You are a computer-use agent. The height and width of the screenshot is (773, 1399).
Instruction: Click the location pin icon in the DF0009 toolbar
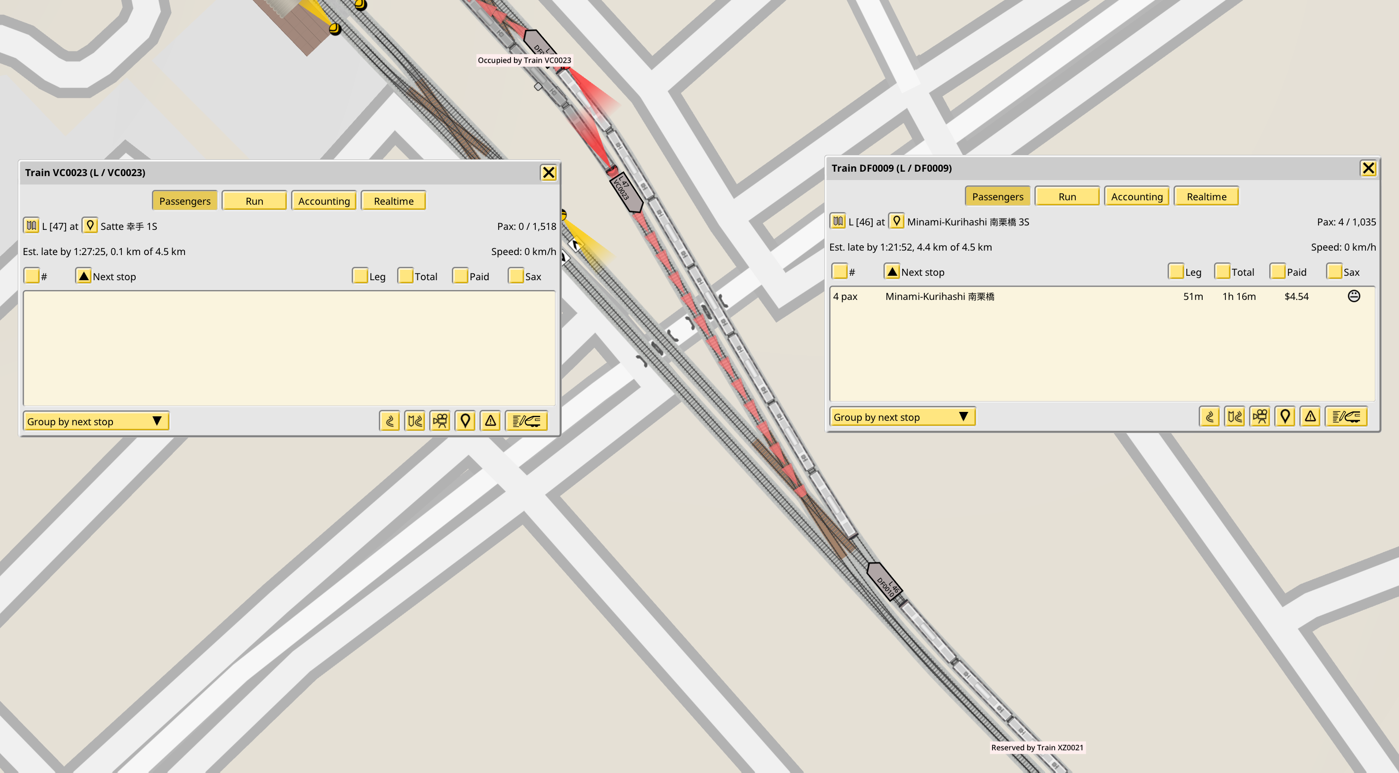click(x=1285, y=417)
